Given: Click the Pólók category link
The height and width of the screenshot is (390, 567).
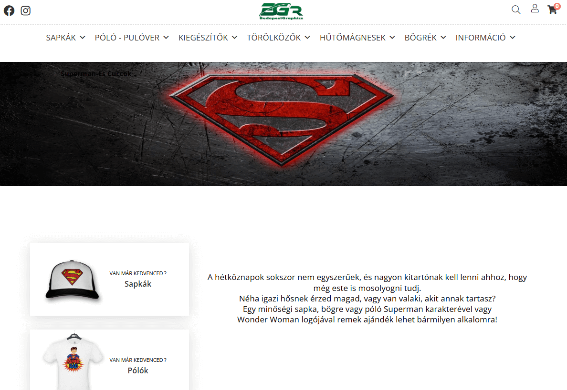Looking at the screenshot, I should 138,370.
